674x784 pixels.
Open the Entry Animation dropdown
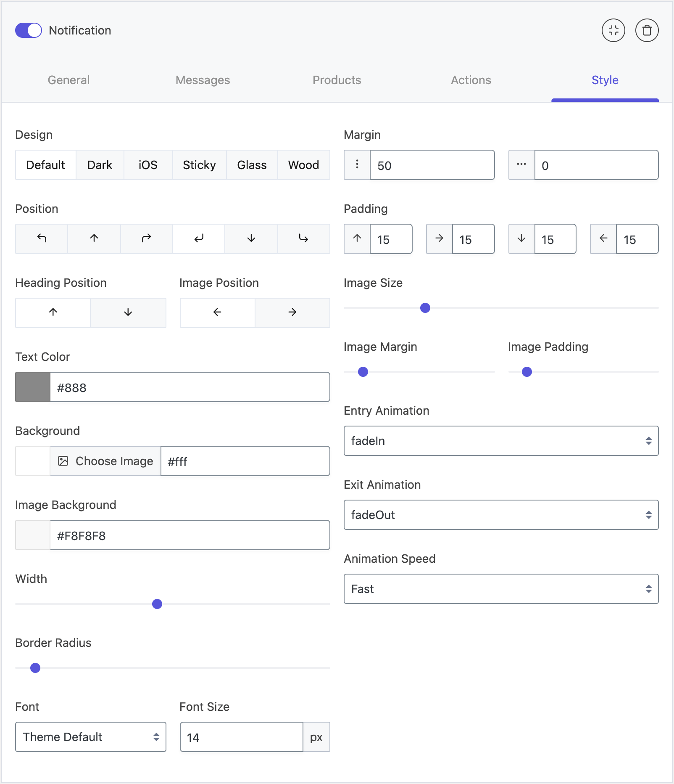coord(501,441)
